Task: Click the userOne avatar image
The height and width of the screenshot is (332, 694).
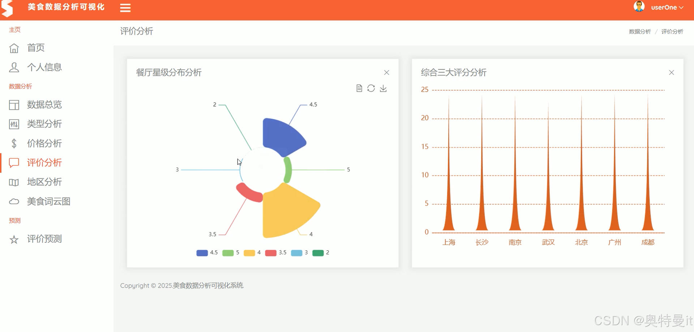Action: (x=639, y=7)
